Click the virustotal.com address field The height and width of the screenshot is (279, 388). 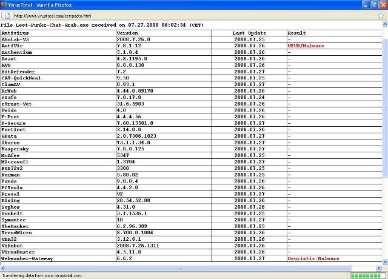pyautogui.click(x=195, y=16)
